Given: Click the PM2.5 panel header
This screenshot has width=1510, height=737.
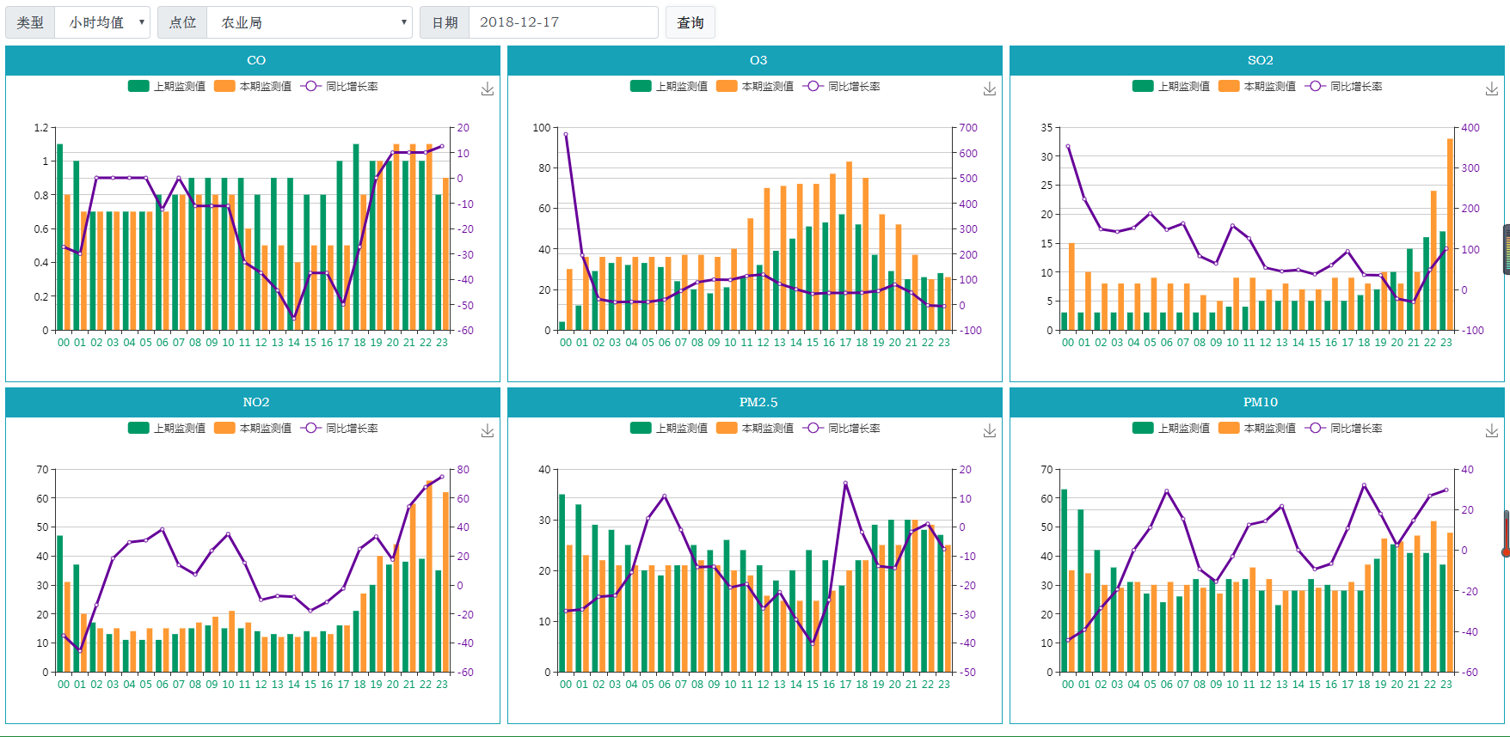Looking at the screenshot, I should point(755,402).
